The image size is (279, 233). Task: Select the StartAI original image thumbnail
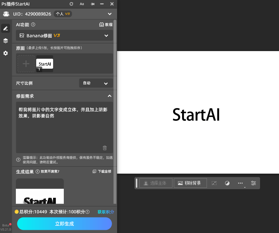coord(44,64)
